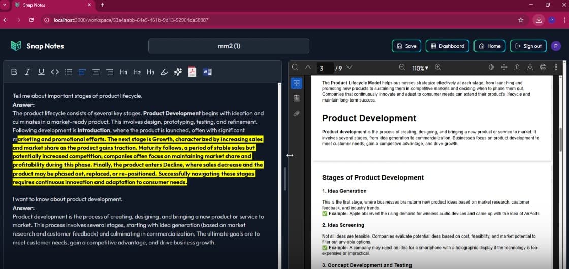Click the PDF page number field

(325, 68)
